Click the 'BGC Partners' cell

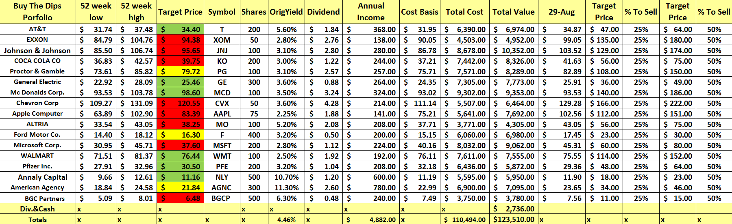pyautogui.click(x=38, y=198)
